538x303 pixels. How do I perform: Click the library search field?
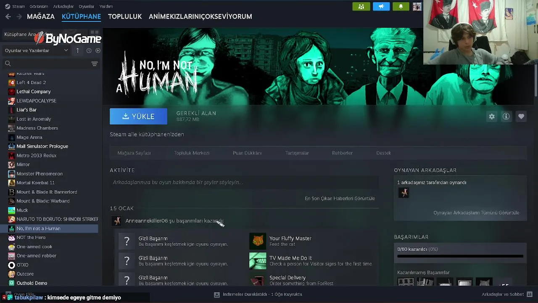coord(50,64)
